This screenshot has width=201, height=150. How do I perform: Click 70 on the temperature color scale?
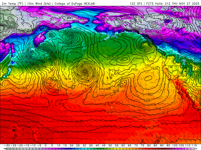click(136, 145)
